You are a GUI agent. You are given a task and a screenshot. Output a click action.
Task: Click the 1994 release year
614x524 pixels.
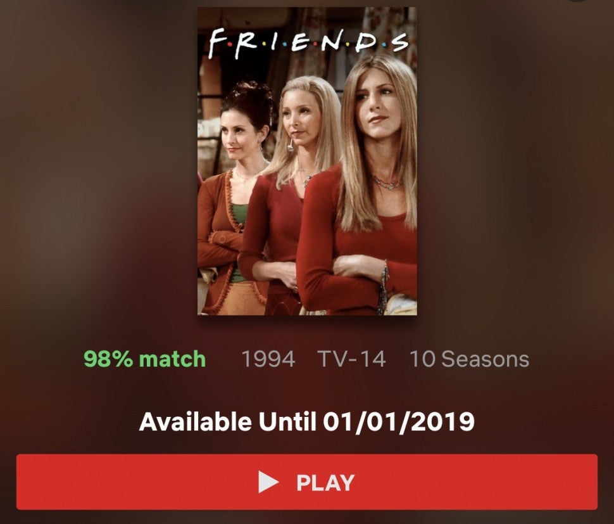[x=268, y=359]
